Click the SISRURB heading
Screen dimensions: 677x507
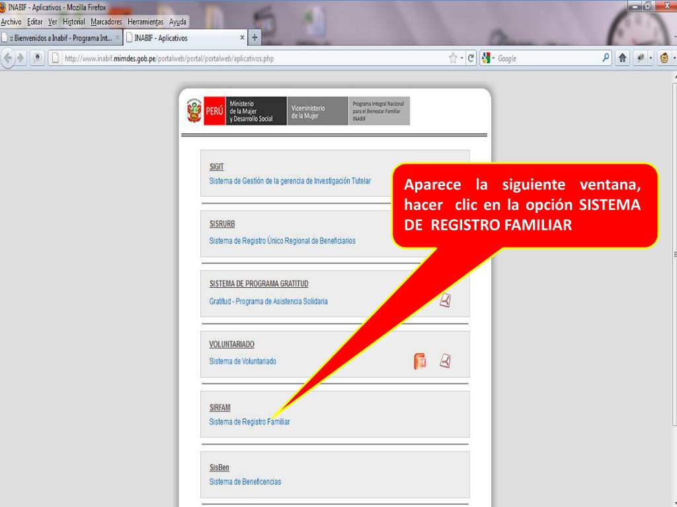click(222, 224)
